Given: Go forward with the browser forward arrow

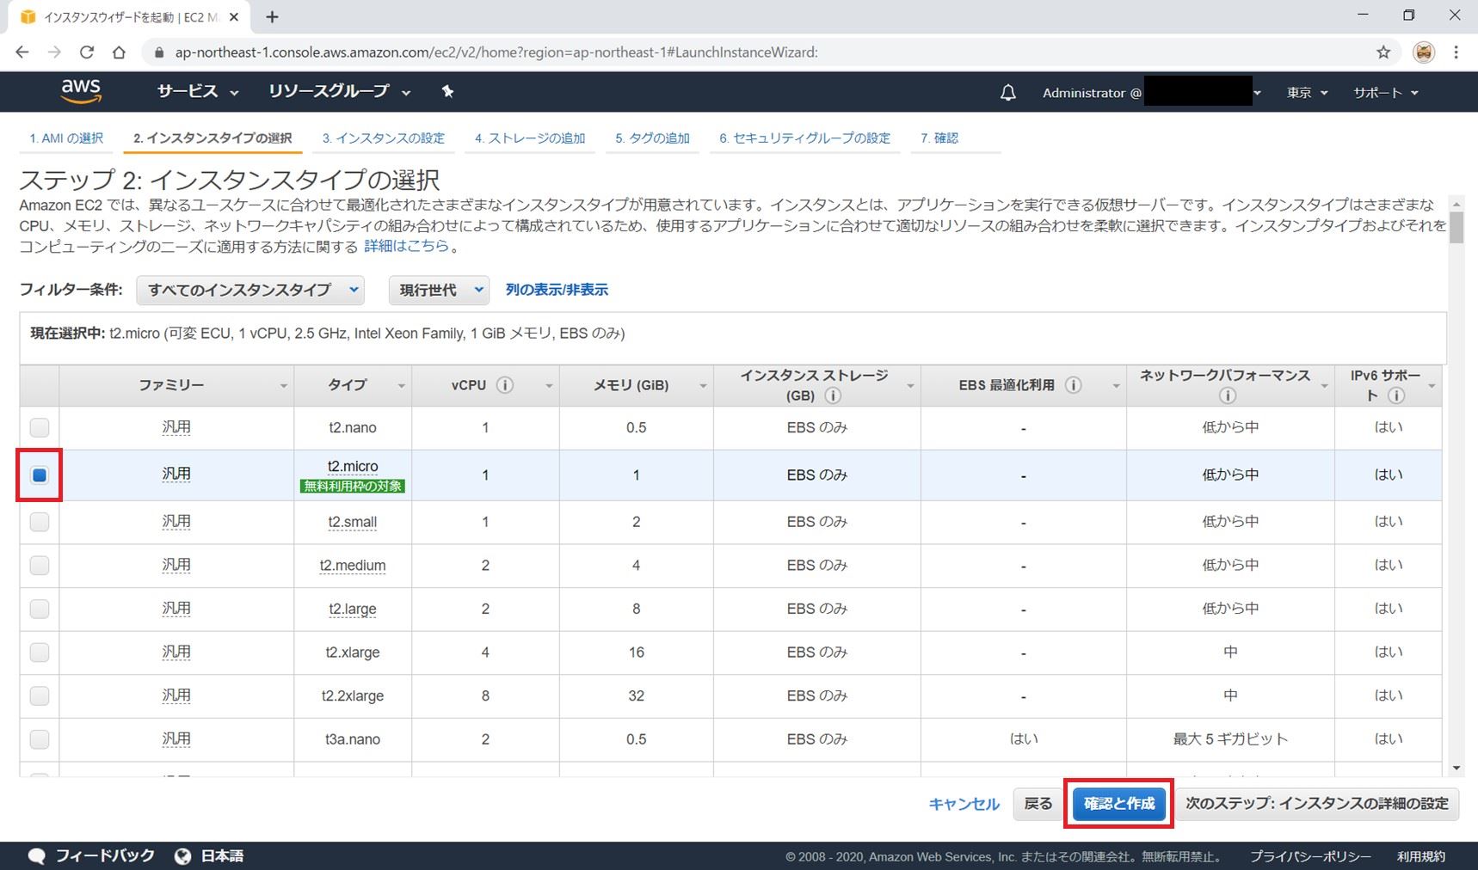Looking at the screenshot, I should pos(54,52).
